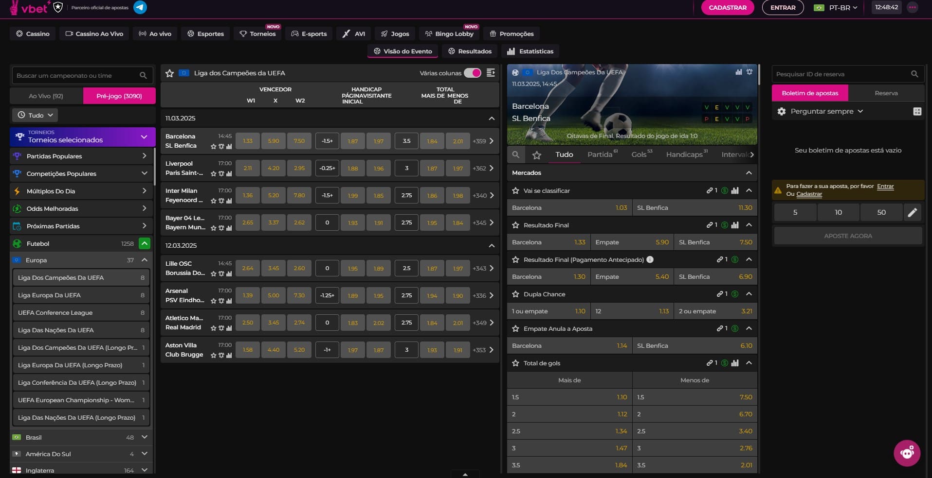Click the ENTRAR login button
This screenshot has width=932, height=478.
coord(783,7)
